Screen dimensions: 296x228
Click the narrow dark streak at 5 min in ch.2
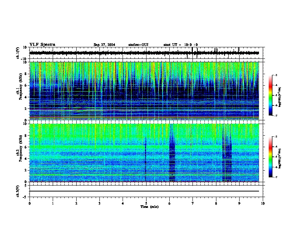145,159
